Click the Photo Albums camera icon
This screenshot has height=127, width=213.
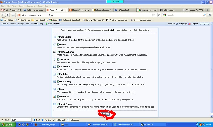point(55,52)
